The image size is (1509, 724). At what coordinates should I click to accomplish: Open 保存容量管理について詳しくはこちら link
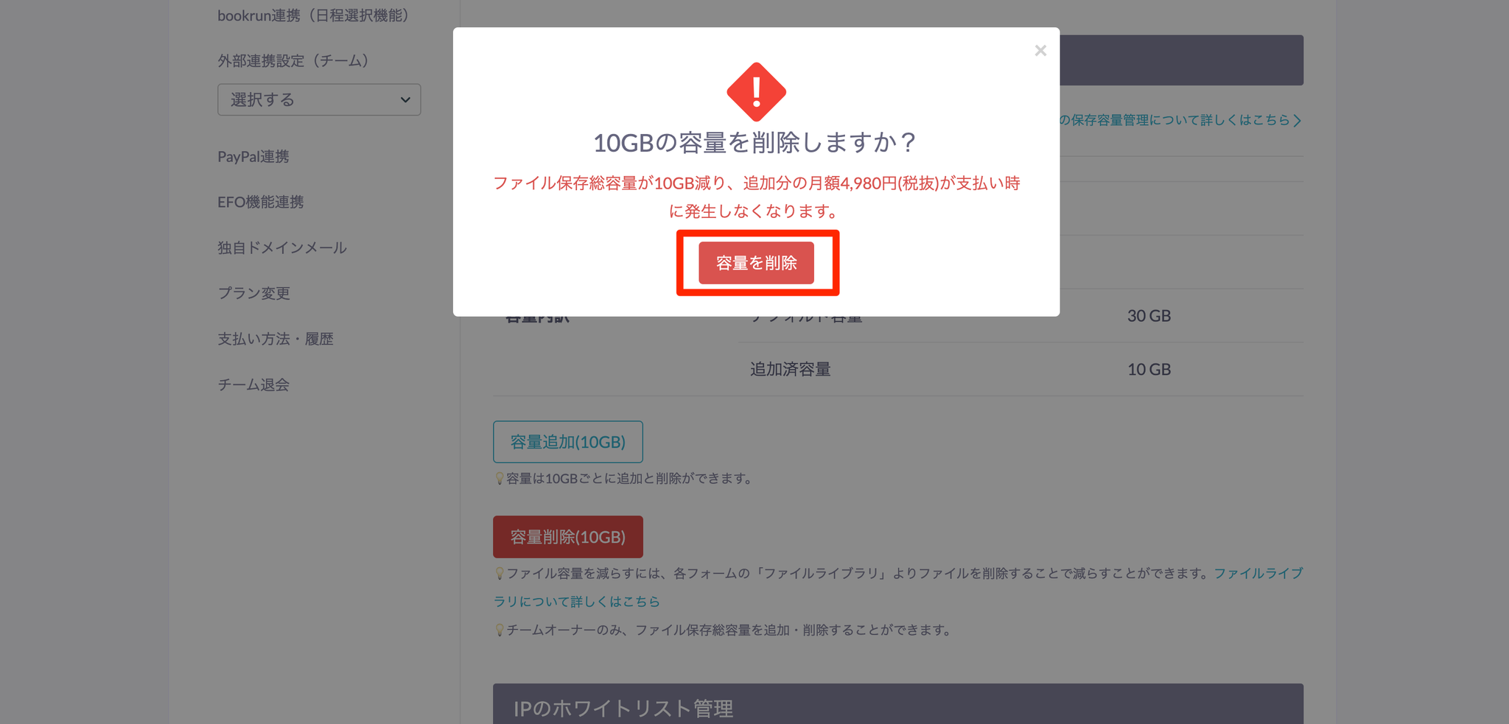click(x=1180, y=120)
